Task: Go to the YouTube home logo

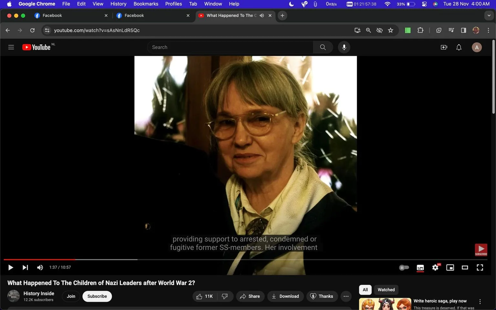Action: pyautogui.click(x=36, y=47)
